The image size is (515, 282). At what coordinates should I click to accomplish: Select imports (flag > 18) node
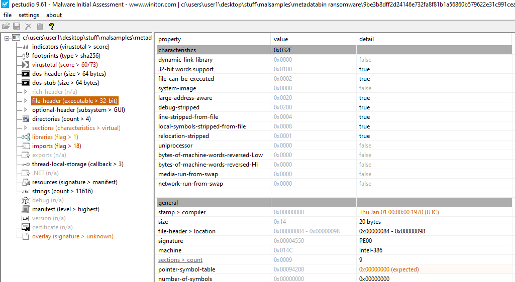(56, 146)
